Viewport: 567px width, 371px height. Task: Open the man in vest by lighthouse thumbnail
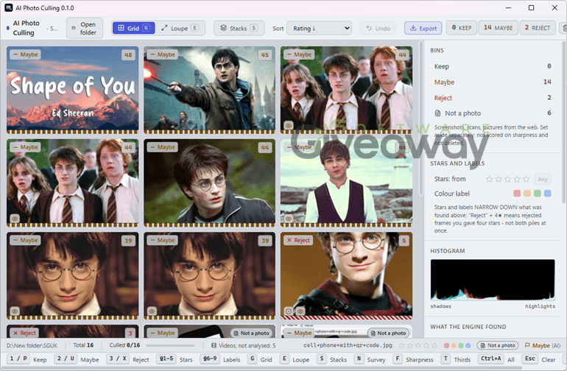click(346, 183)
